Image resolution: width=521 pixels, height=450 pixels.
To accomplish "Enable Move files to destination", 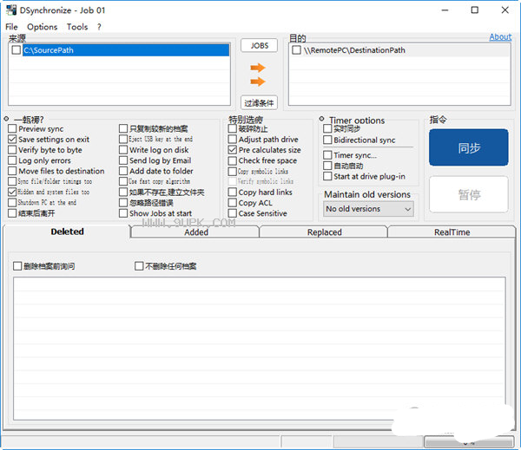I will pyautogui.click(x=12, y=171).
